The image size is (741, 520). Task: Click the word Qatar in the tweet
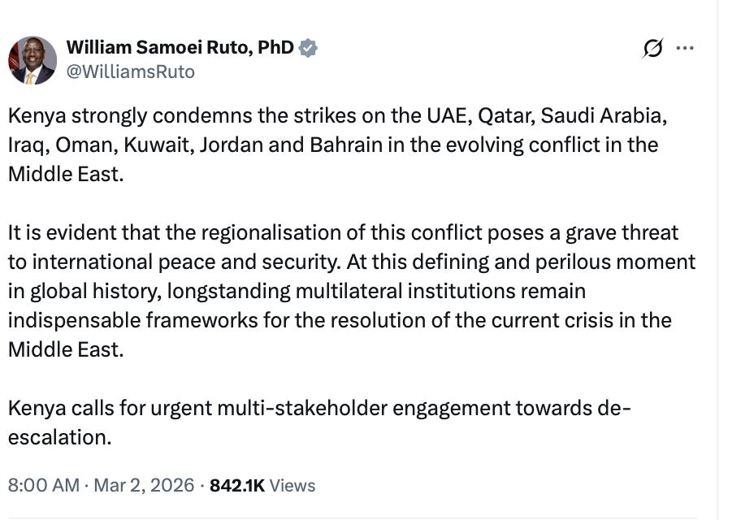pos(501,115)
